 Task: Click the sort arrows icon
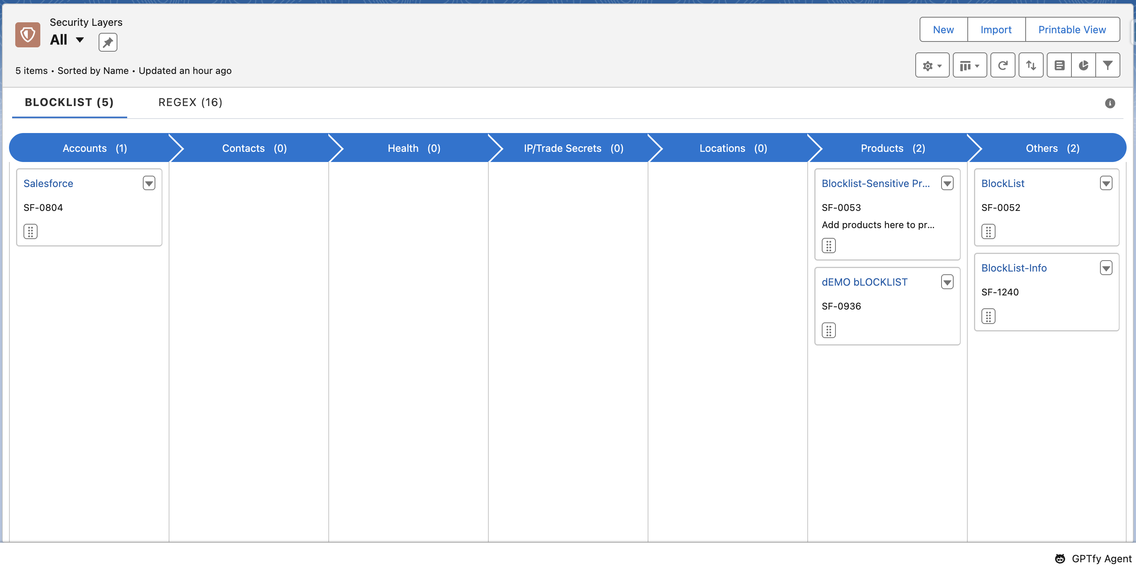[x=1031, y=65]
